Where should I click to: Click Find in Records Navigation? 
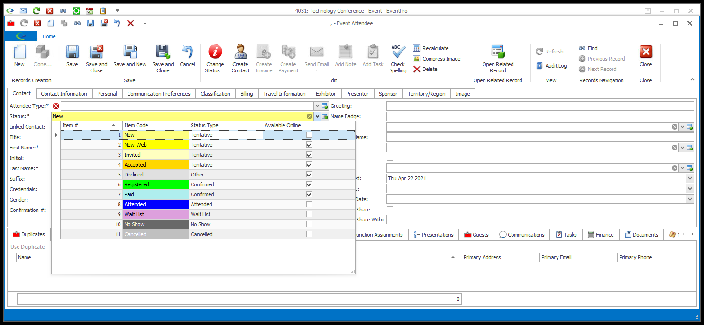[588, 48]
